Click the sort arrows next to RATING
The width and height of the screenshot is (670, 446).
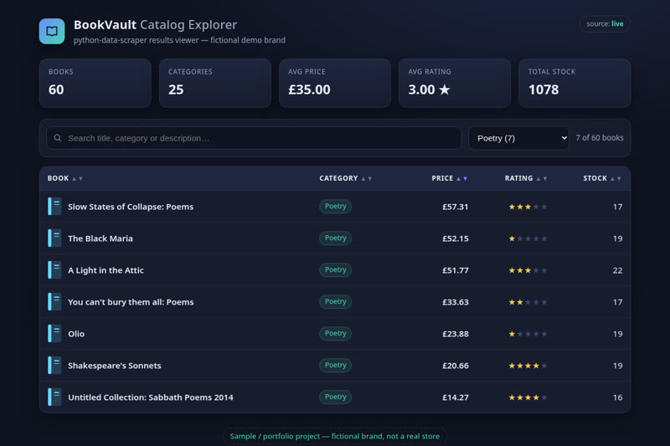pyautogui.click(x=542, y=178)
